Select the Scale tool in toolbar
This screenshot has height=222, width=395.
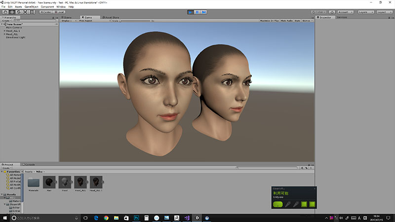click(26, 12)
